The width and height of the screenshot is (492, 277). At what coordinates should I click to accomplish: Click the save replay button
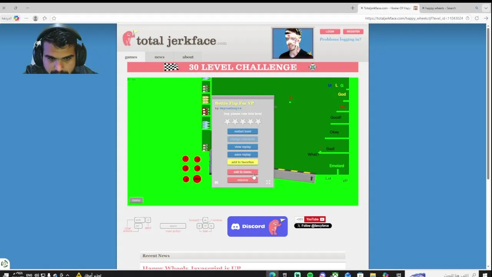pos(243,154)
